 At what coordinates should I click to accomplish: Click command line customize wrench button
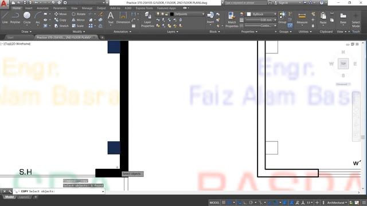pos(10,191)
